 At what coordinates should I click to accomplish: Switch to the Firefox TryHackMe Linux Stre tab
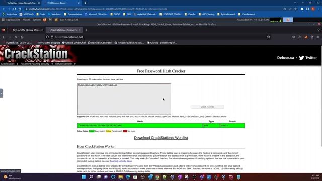pyautogui.click(x=26, y=30)
